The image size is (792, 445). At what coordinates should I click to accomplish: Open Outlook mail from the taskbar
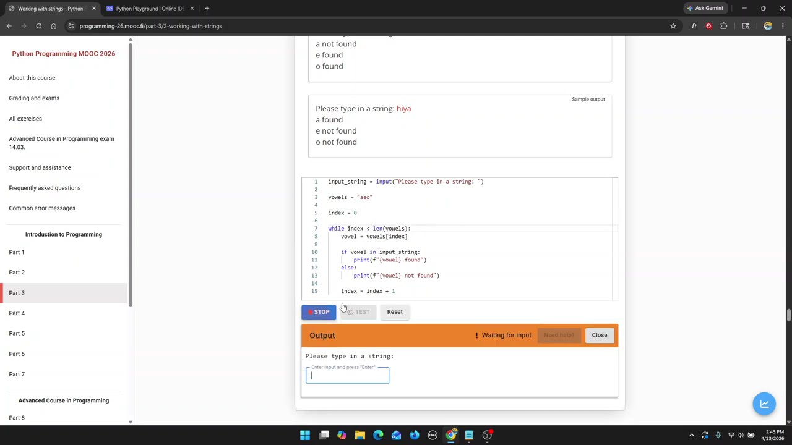click(396, 435)
